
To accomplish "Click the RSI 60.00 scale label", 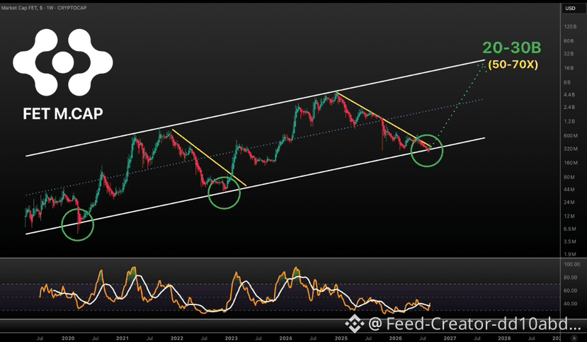I will [x=570, y=290].
